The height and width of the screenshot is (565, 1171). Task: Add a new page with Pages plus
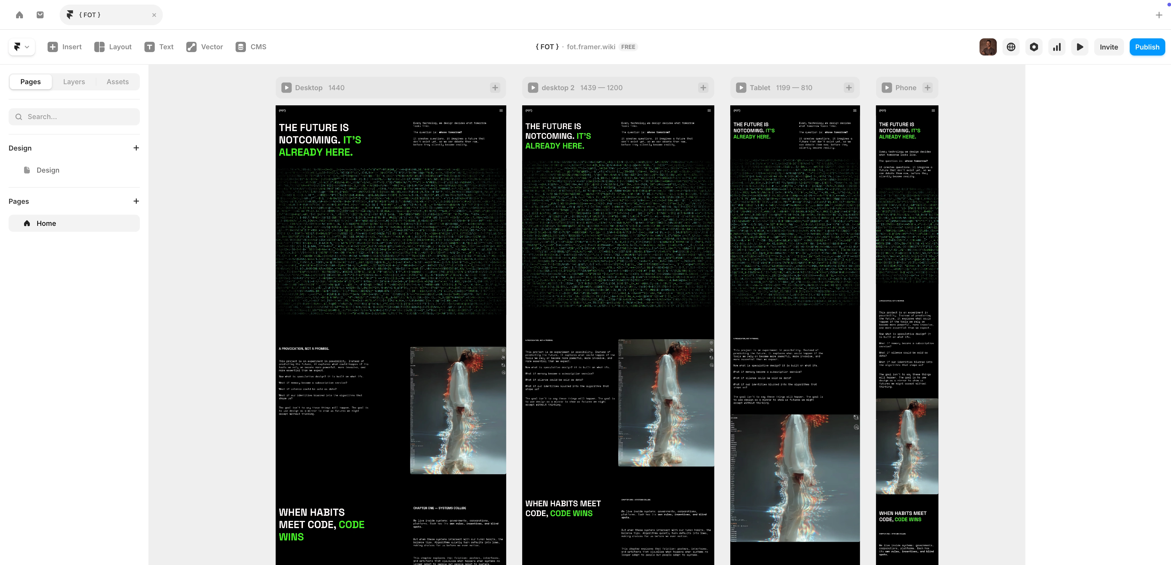136,201
